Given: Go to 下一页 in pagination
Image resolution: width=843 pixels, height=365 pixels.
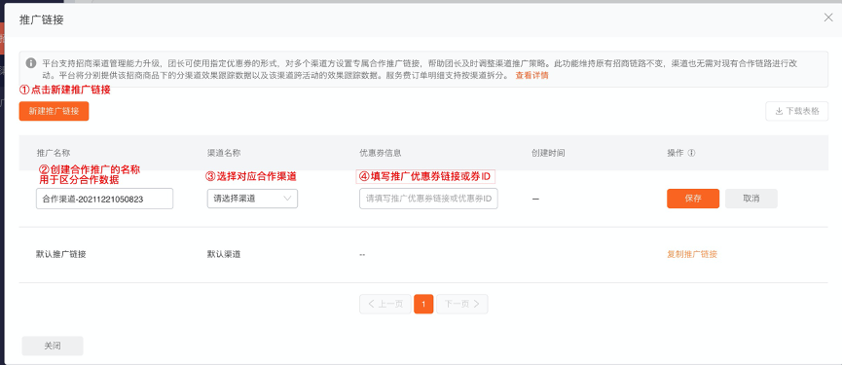Looking at the screenshot, I should [461, 304].
